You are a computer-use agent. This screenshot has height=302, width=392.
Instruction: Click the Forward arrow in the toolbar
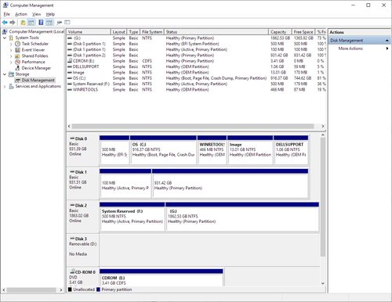pyautogui.click(x=13, y=23)
